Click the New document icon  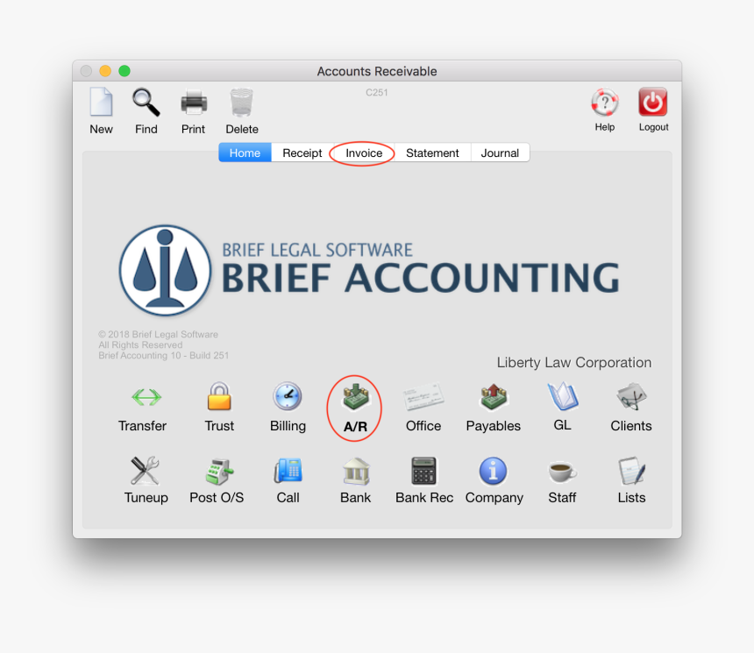click(102, 102)
